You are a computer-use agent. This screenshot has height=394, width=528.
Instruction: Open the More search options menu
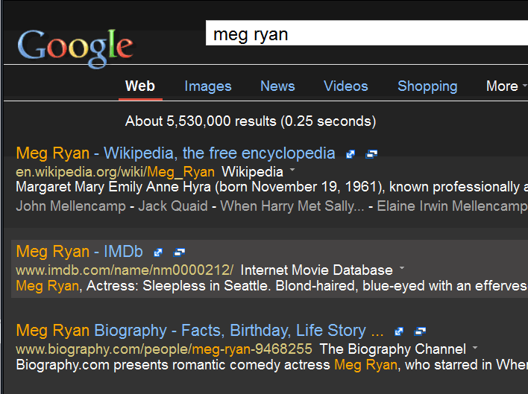(x=506, y=86)
